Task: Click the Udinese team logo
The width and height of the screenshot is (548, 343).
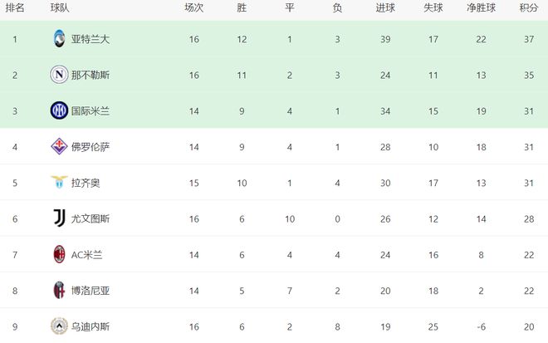Action: tap(59, 326)
